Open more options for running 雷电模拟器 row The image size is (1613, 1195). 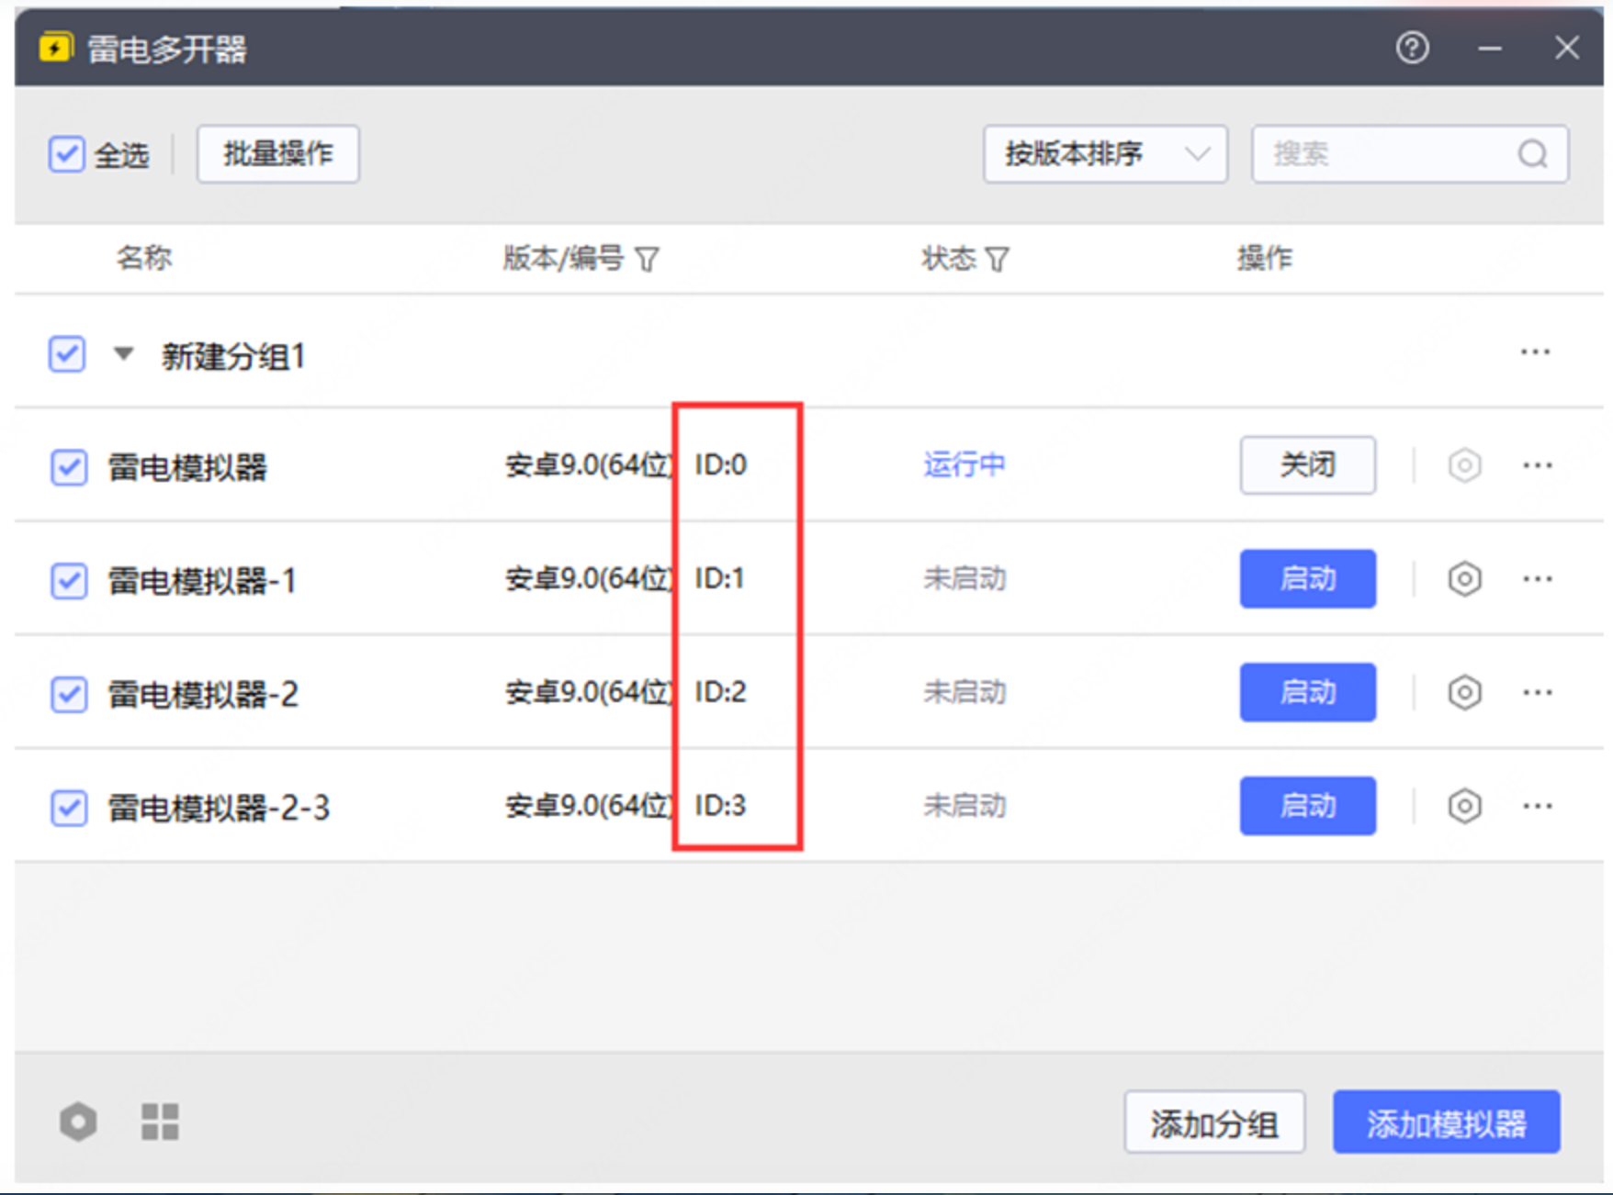coord(1538,465)
